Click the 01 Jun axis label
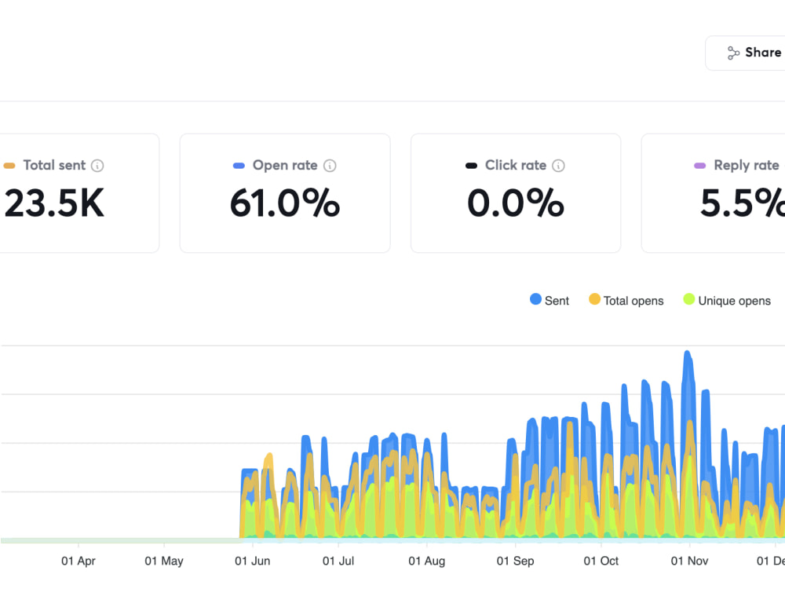Image resolution: width=785 pixels, height=589 pixels. pyautogui.click(x=252, y=561)
